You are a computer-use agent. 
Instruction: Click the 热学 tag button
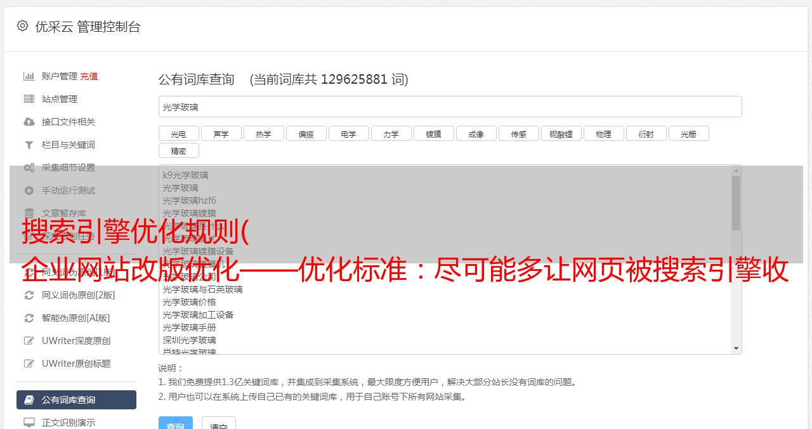click(x=263, y=133)
